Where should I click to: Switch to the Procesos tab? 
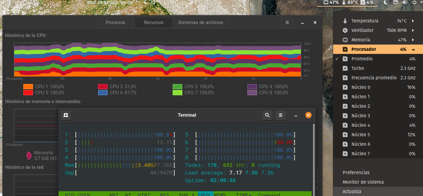(x=115, y=22)
